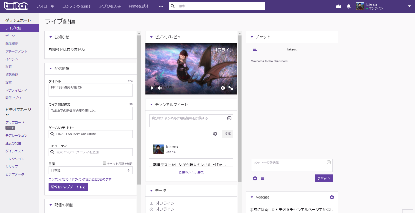Click the chat message input box
Screen dimensions: 415x213
(x=292, y=165)
